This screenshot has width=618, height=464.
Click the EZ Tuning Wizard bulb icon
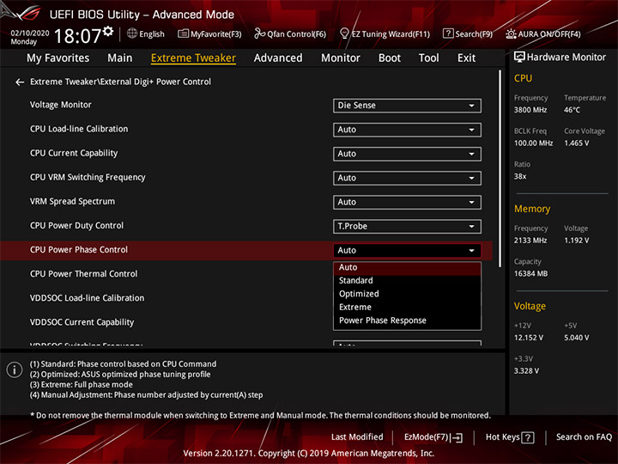point(344,34)
